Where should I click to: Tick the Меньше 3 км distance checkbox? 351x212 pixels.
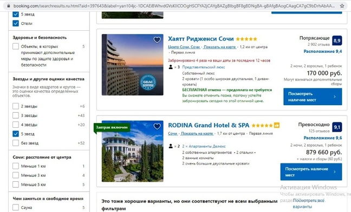(16, 175)
